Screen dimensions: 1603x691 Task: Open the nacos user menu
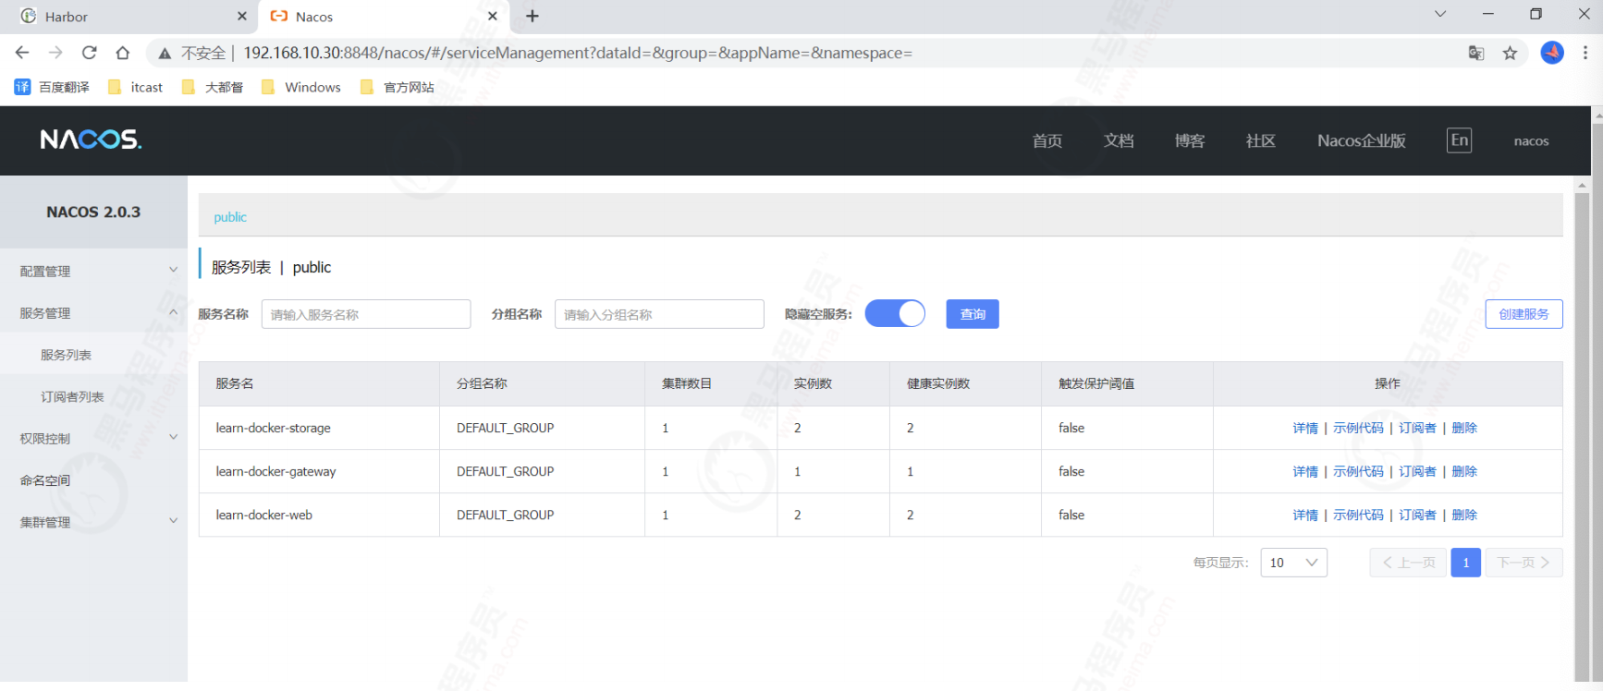(x=1531, y=140)
